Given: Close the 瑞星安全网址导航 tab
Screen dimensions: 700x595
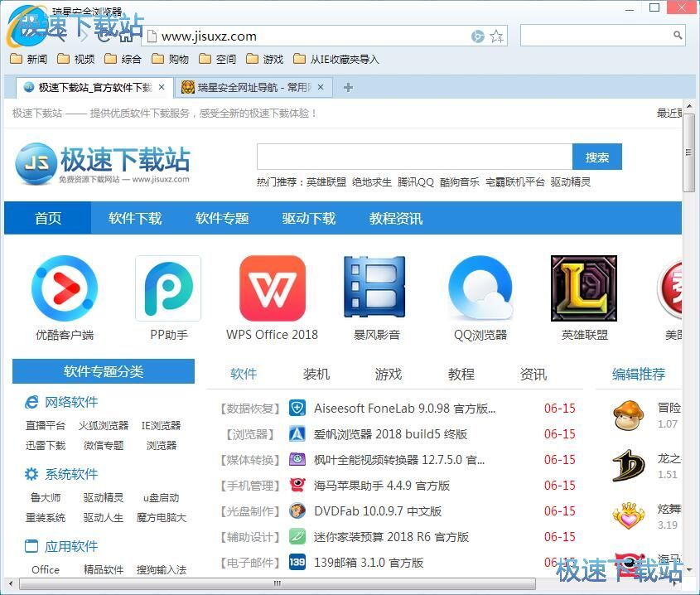Looking at the screenshot, I should click(321, 87).
